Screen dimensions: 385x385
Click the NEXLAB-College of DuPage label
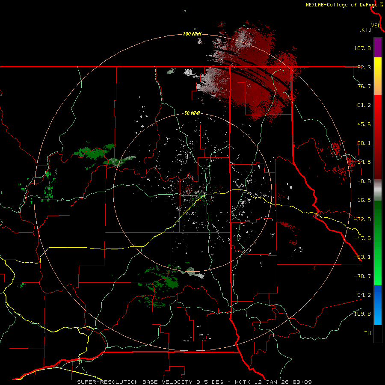click(341, 5)
